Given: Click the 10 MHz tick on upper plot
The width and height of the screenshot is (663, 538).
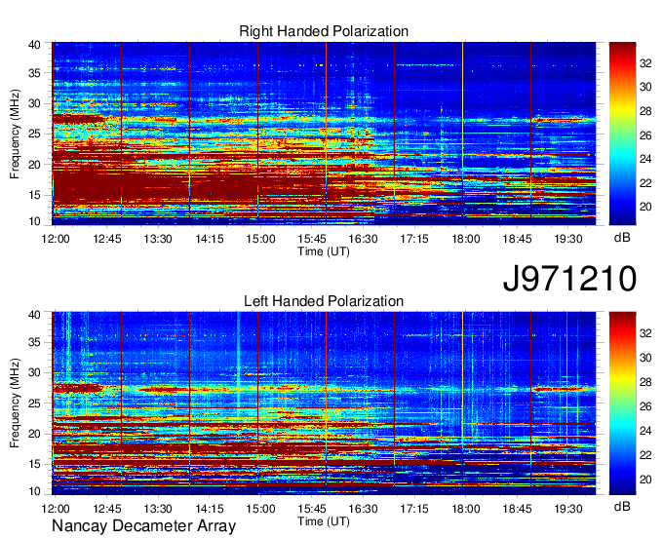Looking at the screenshot, I should [x=34, y=221].
